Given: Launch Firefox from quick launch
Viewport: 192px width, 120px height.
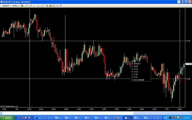Looking at the screenshot, I should (22, 118).
